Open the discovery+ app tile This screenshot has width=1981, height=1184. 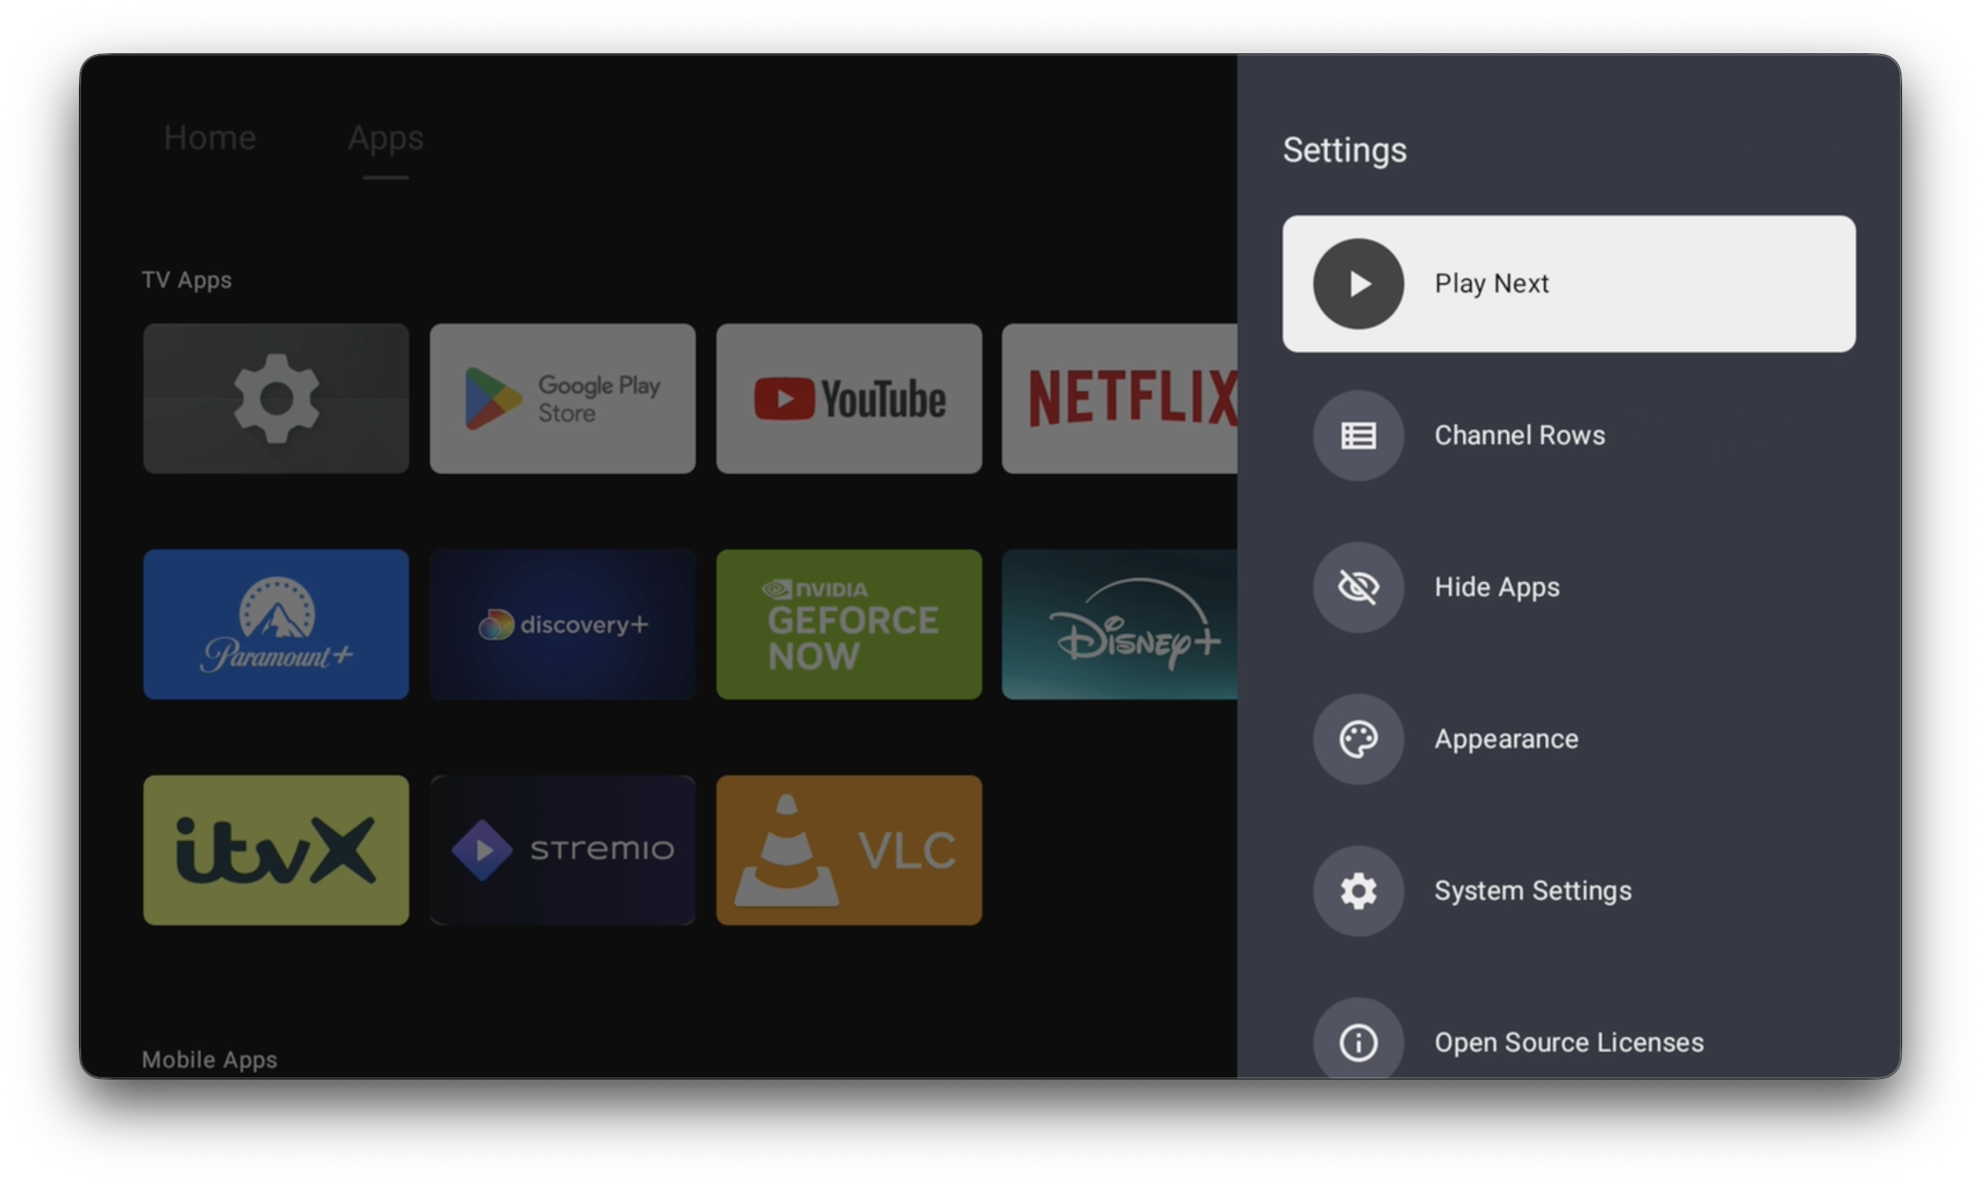pyautogui.click(x=562, y=624)
